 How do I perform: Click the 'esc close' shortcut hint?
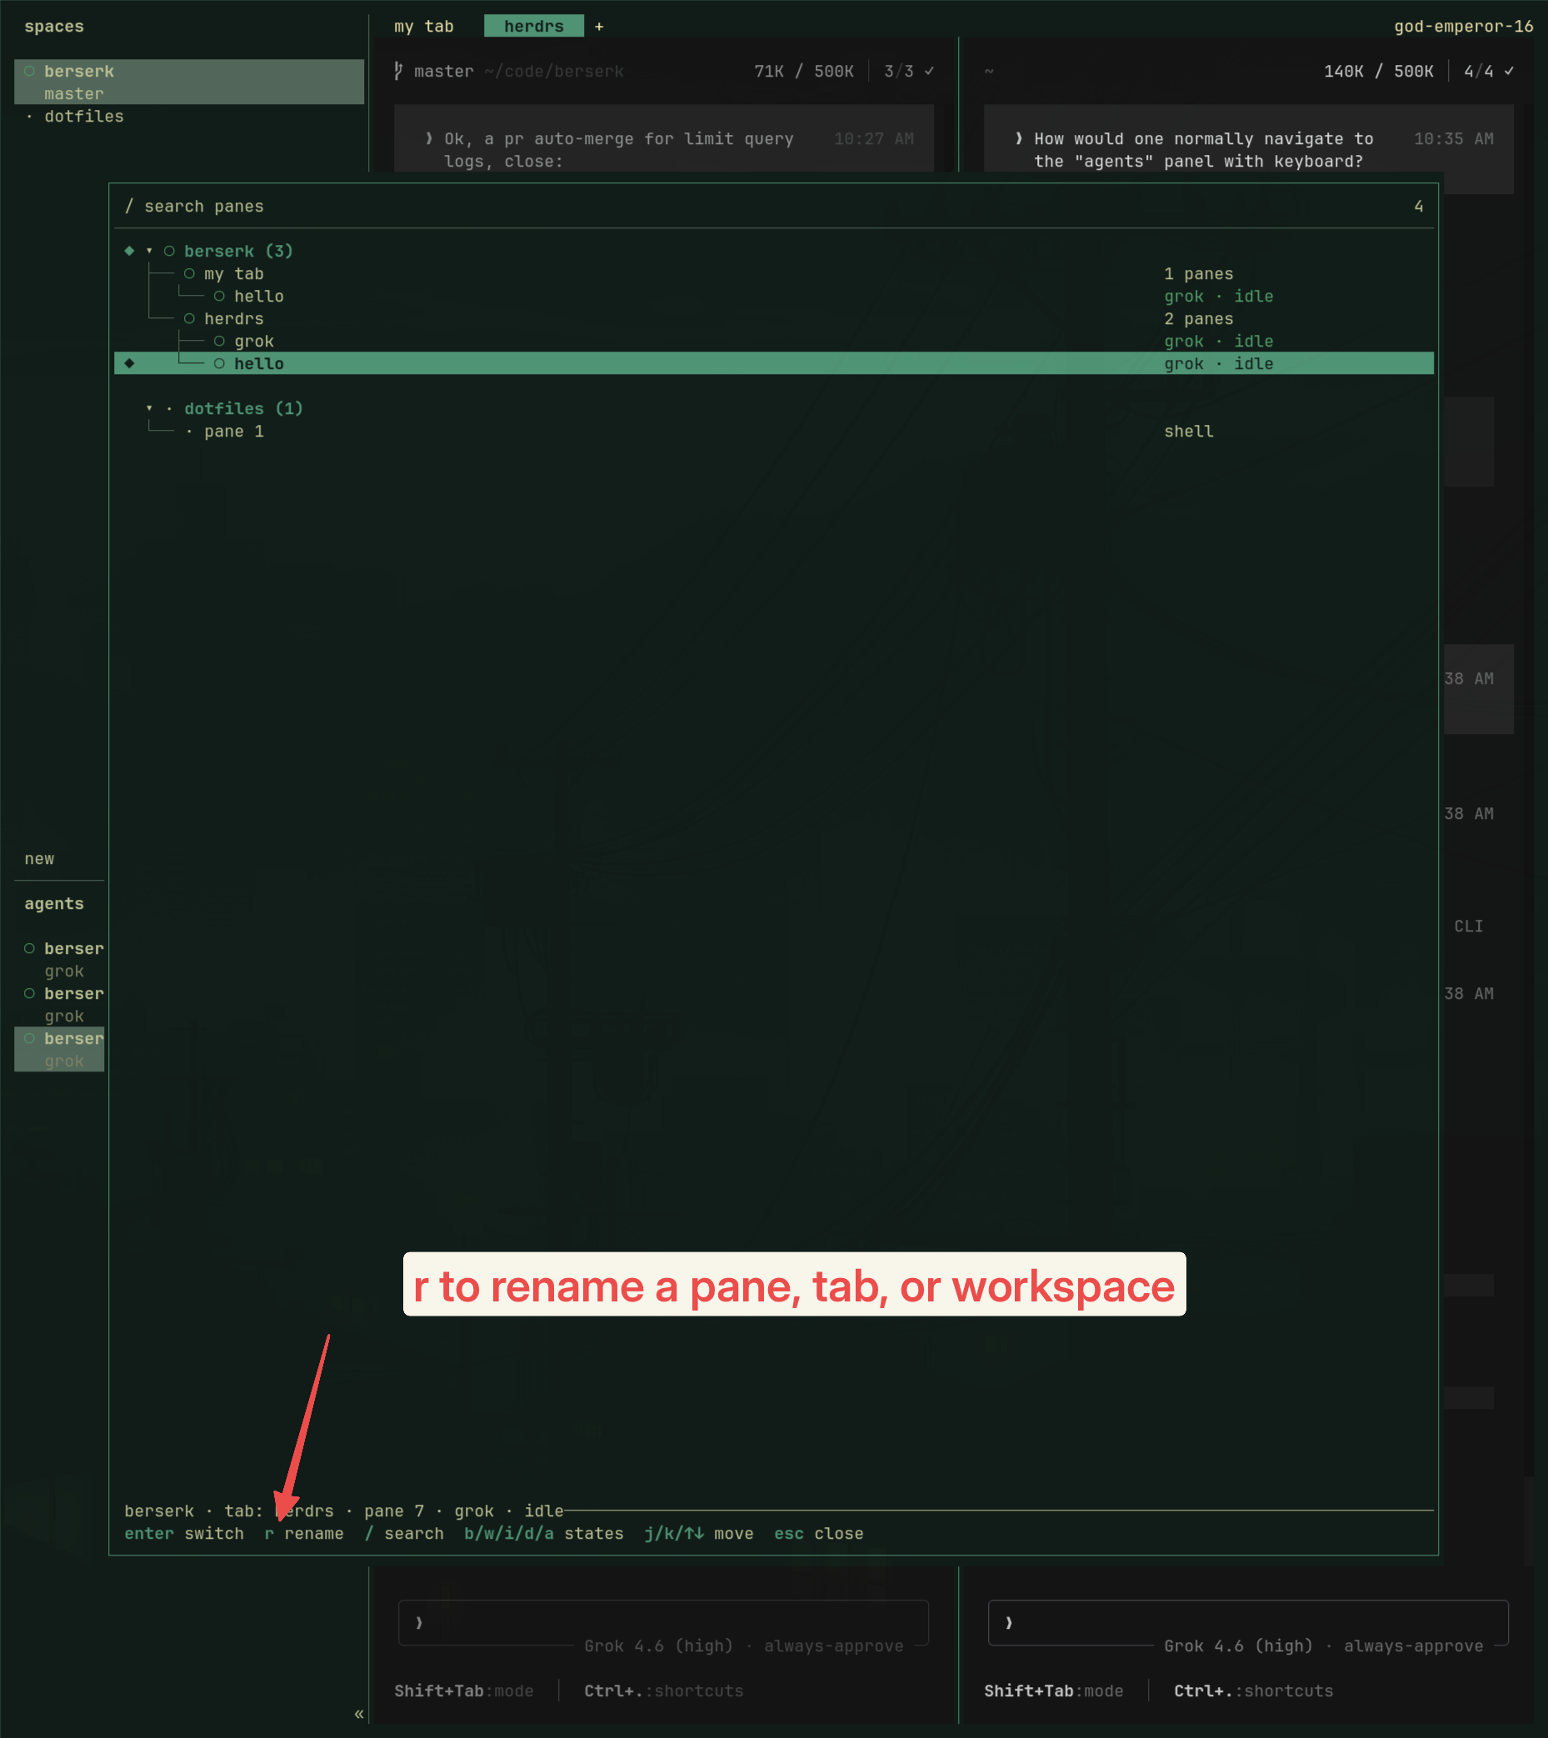(x=818, y=1534)
